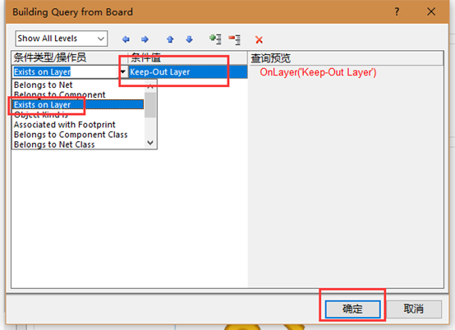Viewport: 455px width, 330px height.
Task: Click the right blue arrow icon
Action: coord(145,39)
